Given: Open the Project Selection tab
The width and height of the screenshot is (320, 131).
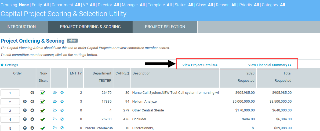Looking at the screenshot, I should tap(165, 27).
